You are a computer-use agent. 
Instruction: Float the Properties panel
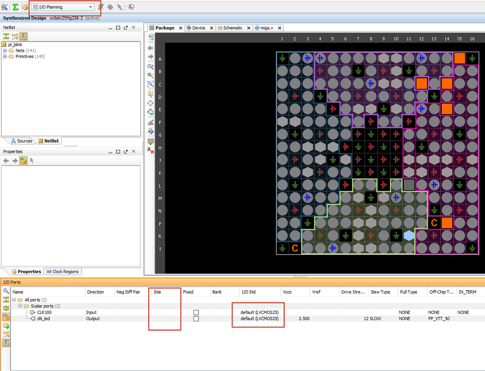pyautogui.click(x=126, y=152)
